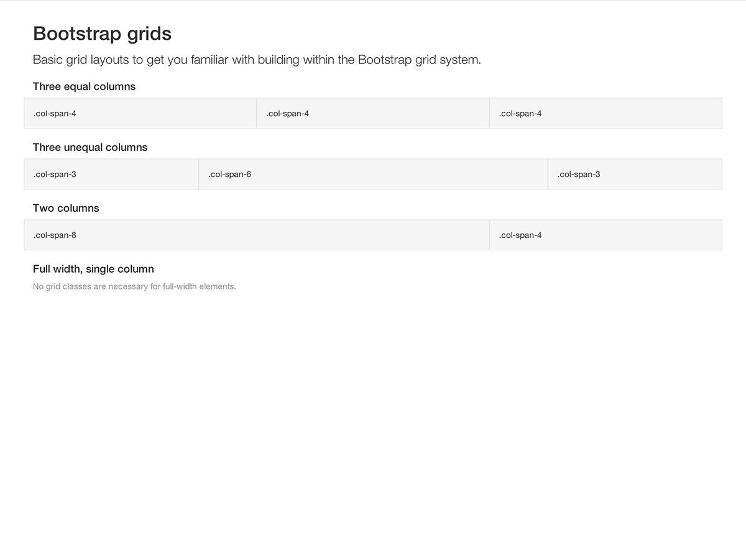Select the "Two columns" heading

(66, 208)
